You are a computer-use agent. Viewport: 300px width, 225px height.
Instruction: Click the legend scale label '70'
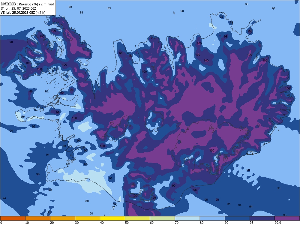[x=177, y=223]
